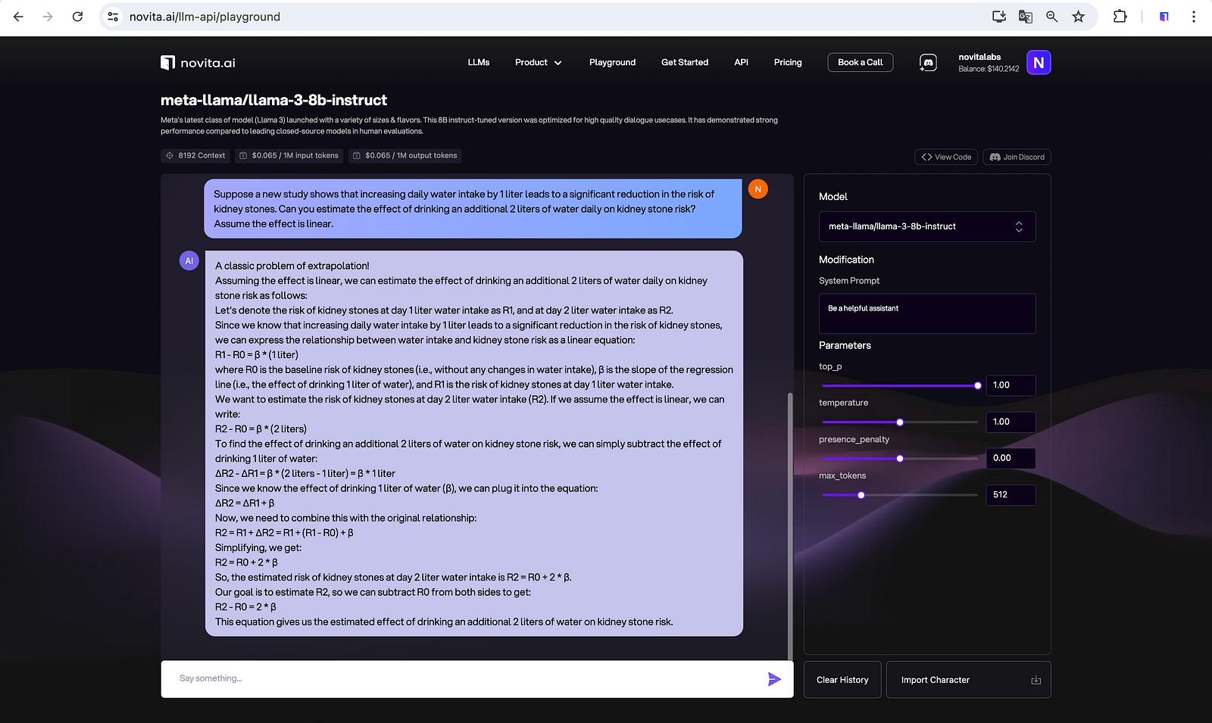Click the 8192 Context label
This screenshot has width=1212, height=723.
(x=201, y=156)
